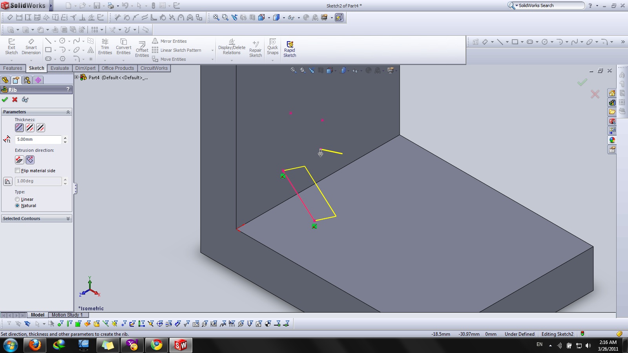The width and height of the screenshot is (628, 353).
Task: Click the Repair Sketch icon
Action: (256, 49)
